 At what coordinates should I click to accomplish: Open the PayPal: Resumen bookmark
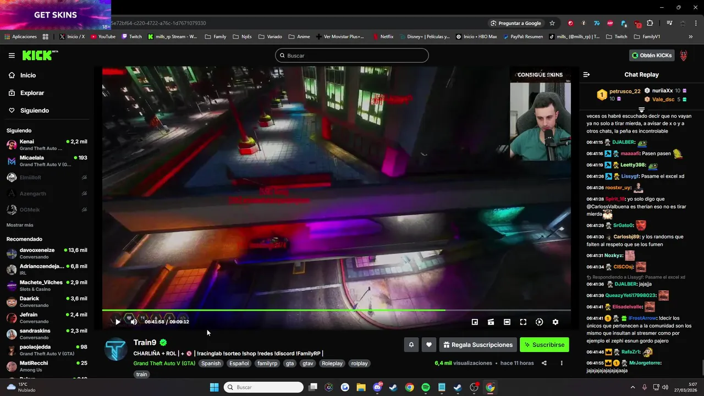point(522,37)
